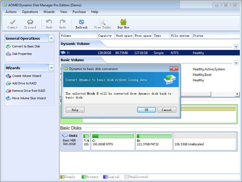The width and height of the screenshot is (242, 182).
Task: Click the Discard toolbar icon
Action: (30, 22)
